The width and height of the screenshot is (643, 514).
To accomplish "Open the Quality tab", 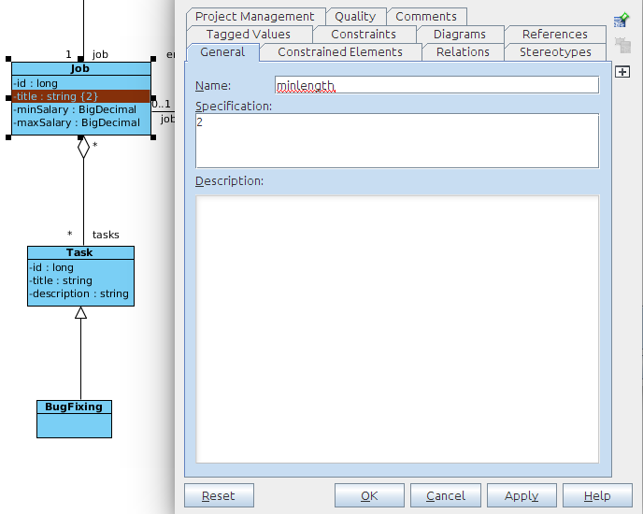I will pyautogui.click(x=355, y=16).
